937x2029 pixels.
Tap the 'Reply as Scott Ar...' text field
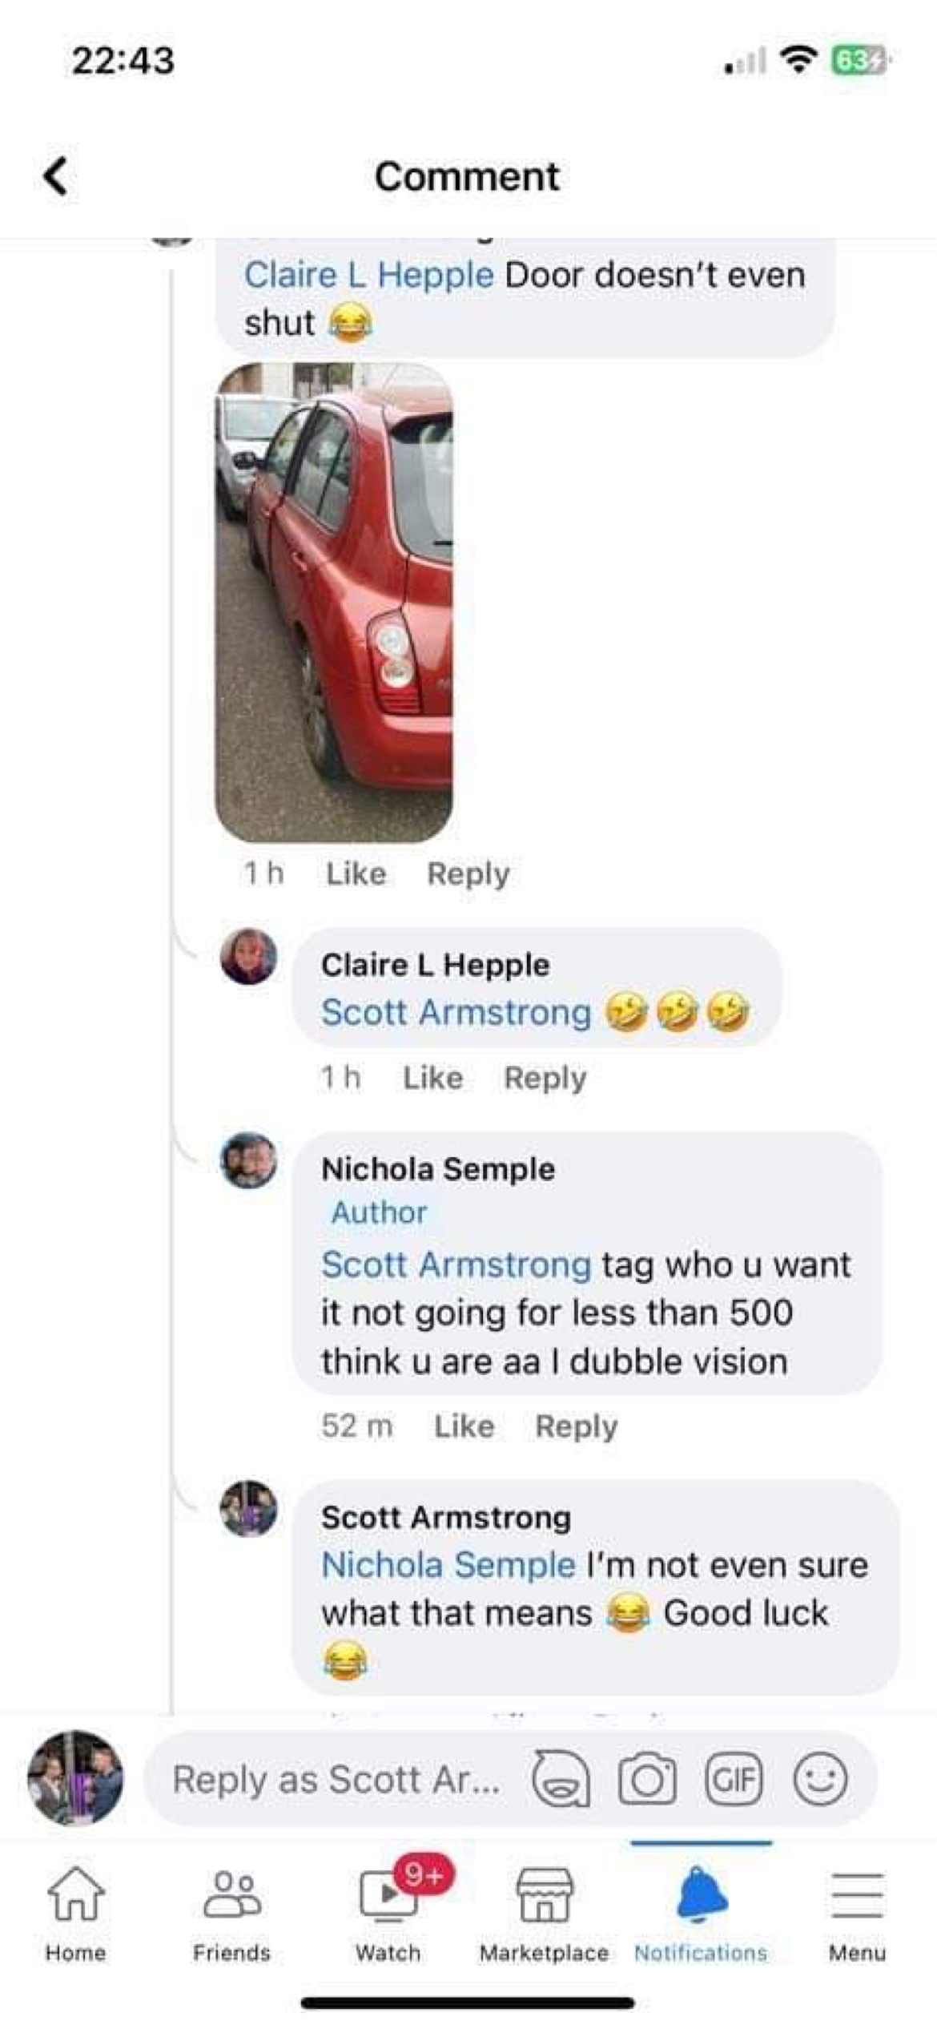pos(336,1780)
